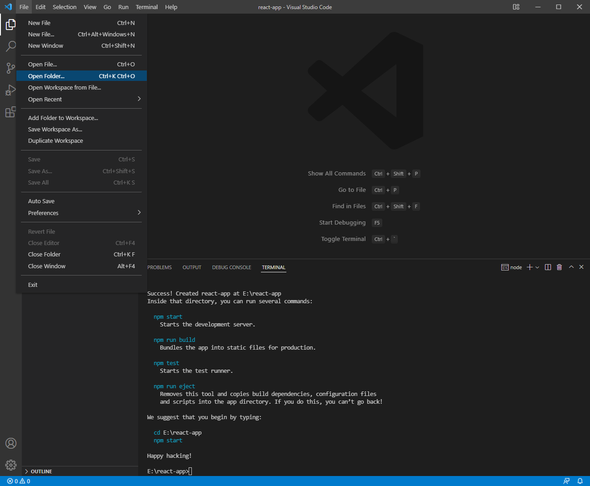
Task: Open the Help menu
Action: click(171, 7)
